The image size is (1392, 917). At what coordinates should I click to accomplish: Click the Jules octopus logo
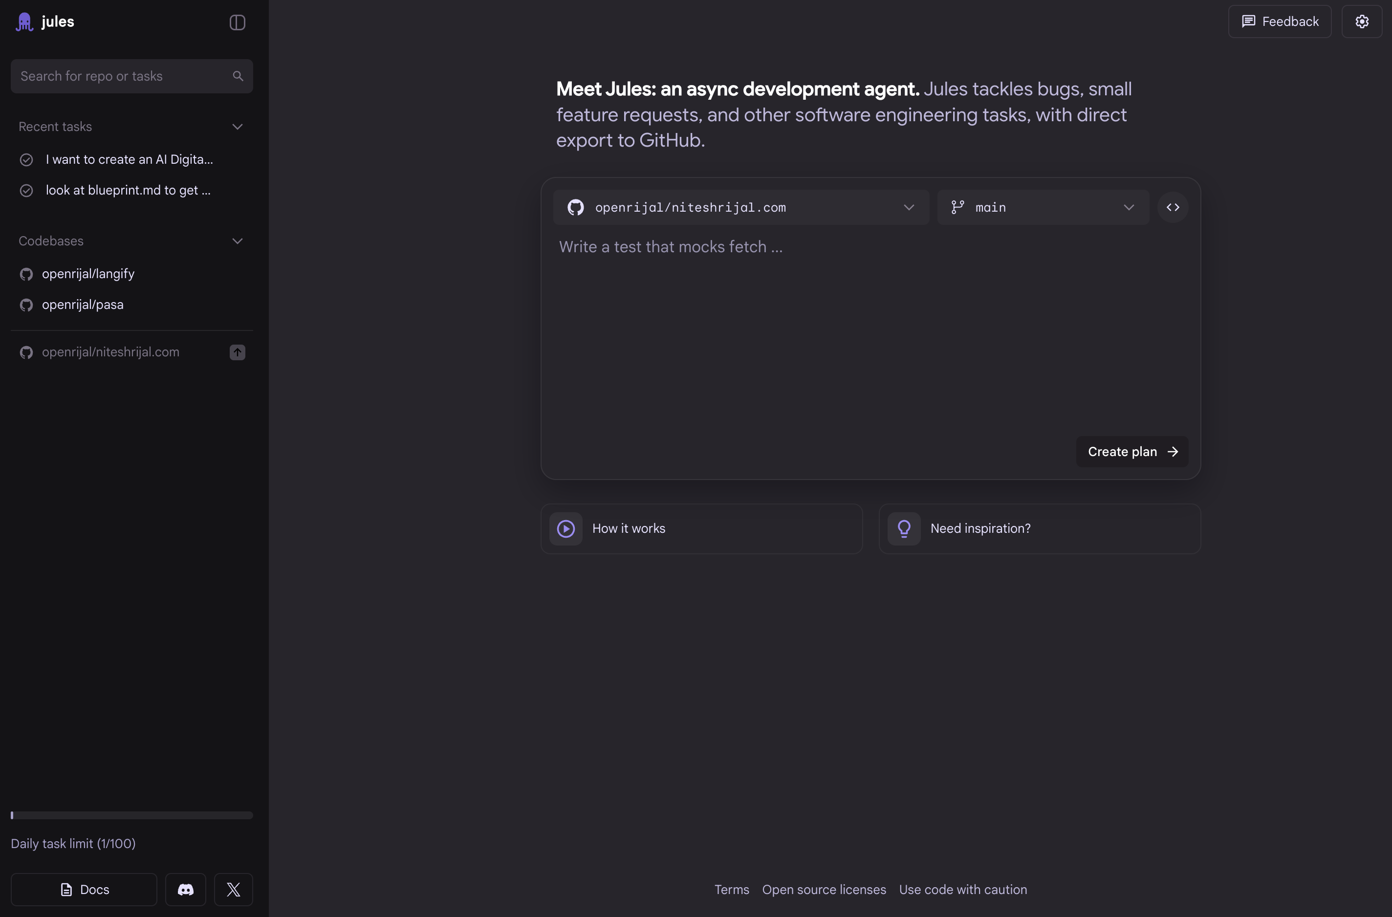coord(24,22)
